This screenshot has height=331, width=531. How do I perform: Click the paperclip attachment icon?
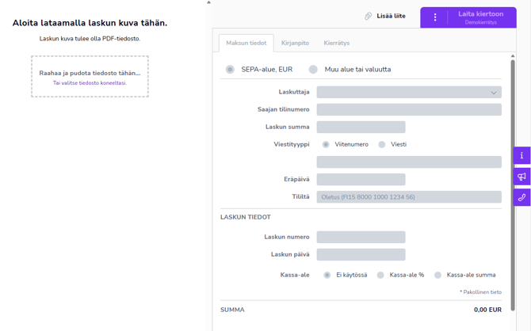(368, 16)
